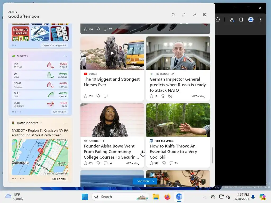Open Markets widget more options

pyautogui.click(x=65, y=56)
